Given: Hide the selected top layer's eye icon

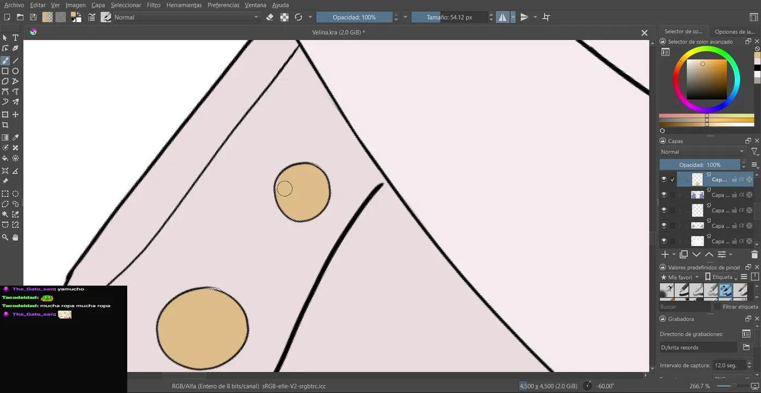Looking at the screenshot, I should click(664, 179).
